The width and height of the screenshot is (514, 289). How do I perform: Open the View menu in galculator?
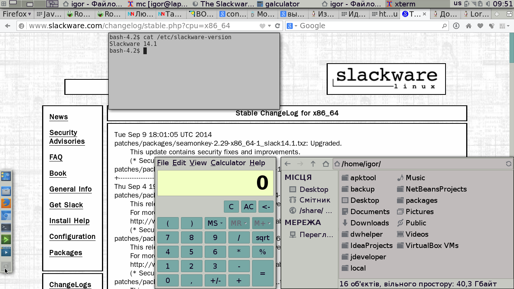(198, 163)
